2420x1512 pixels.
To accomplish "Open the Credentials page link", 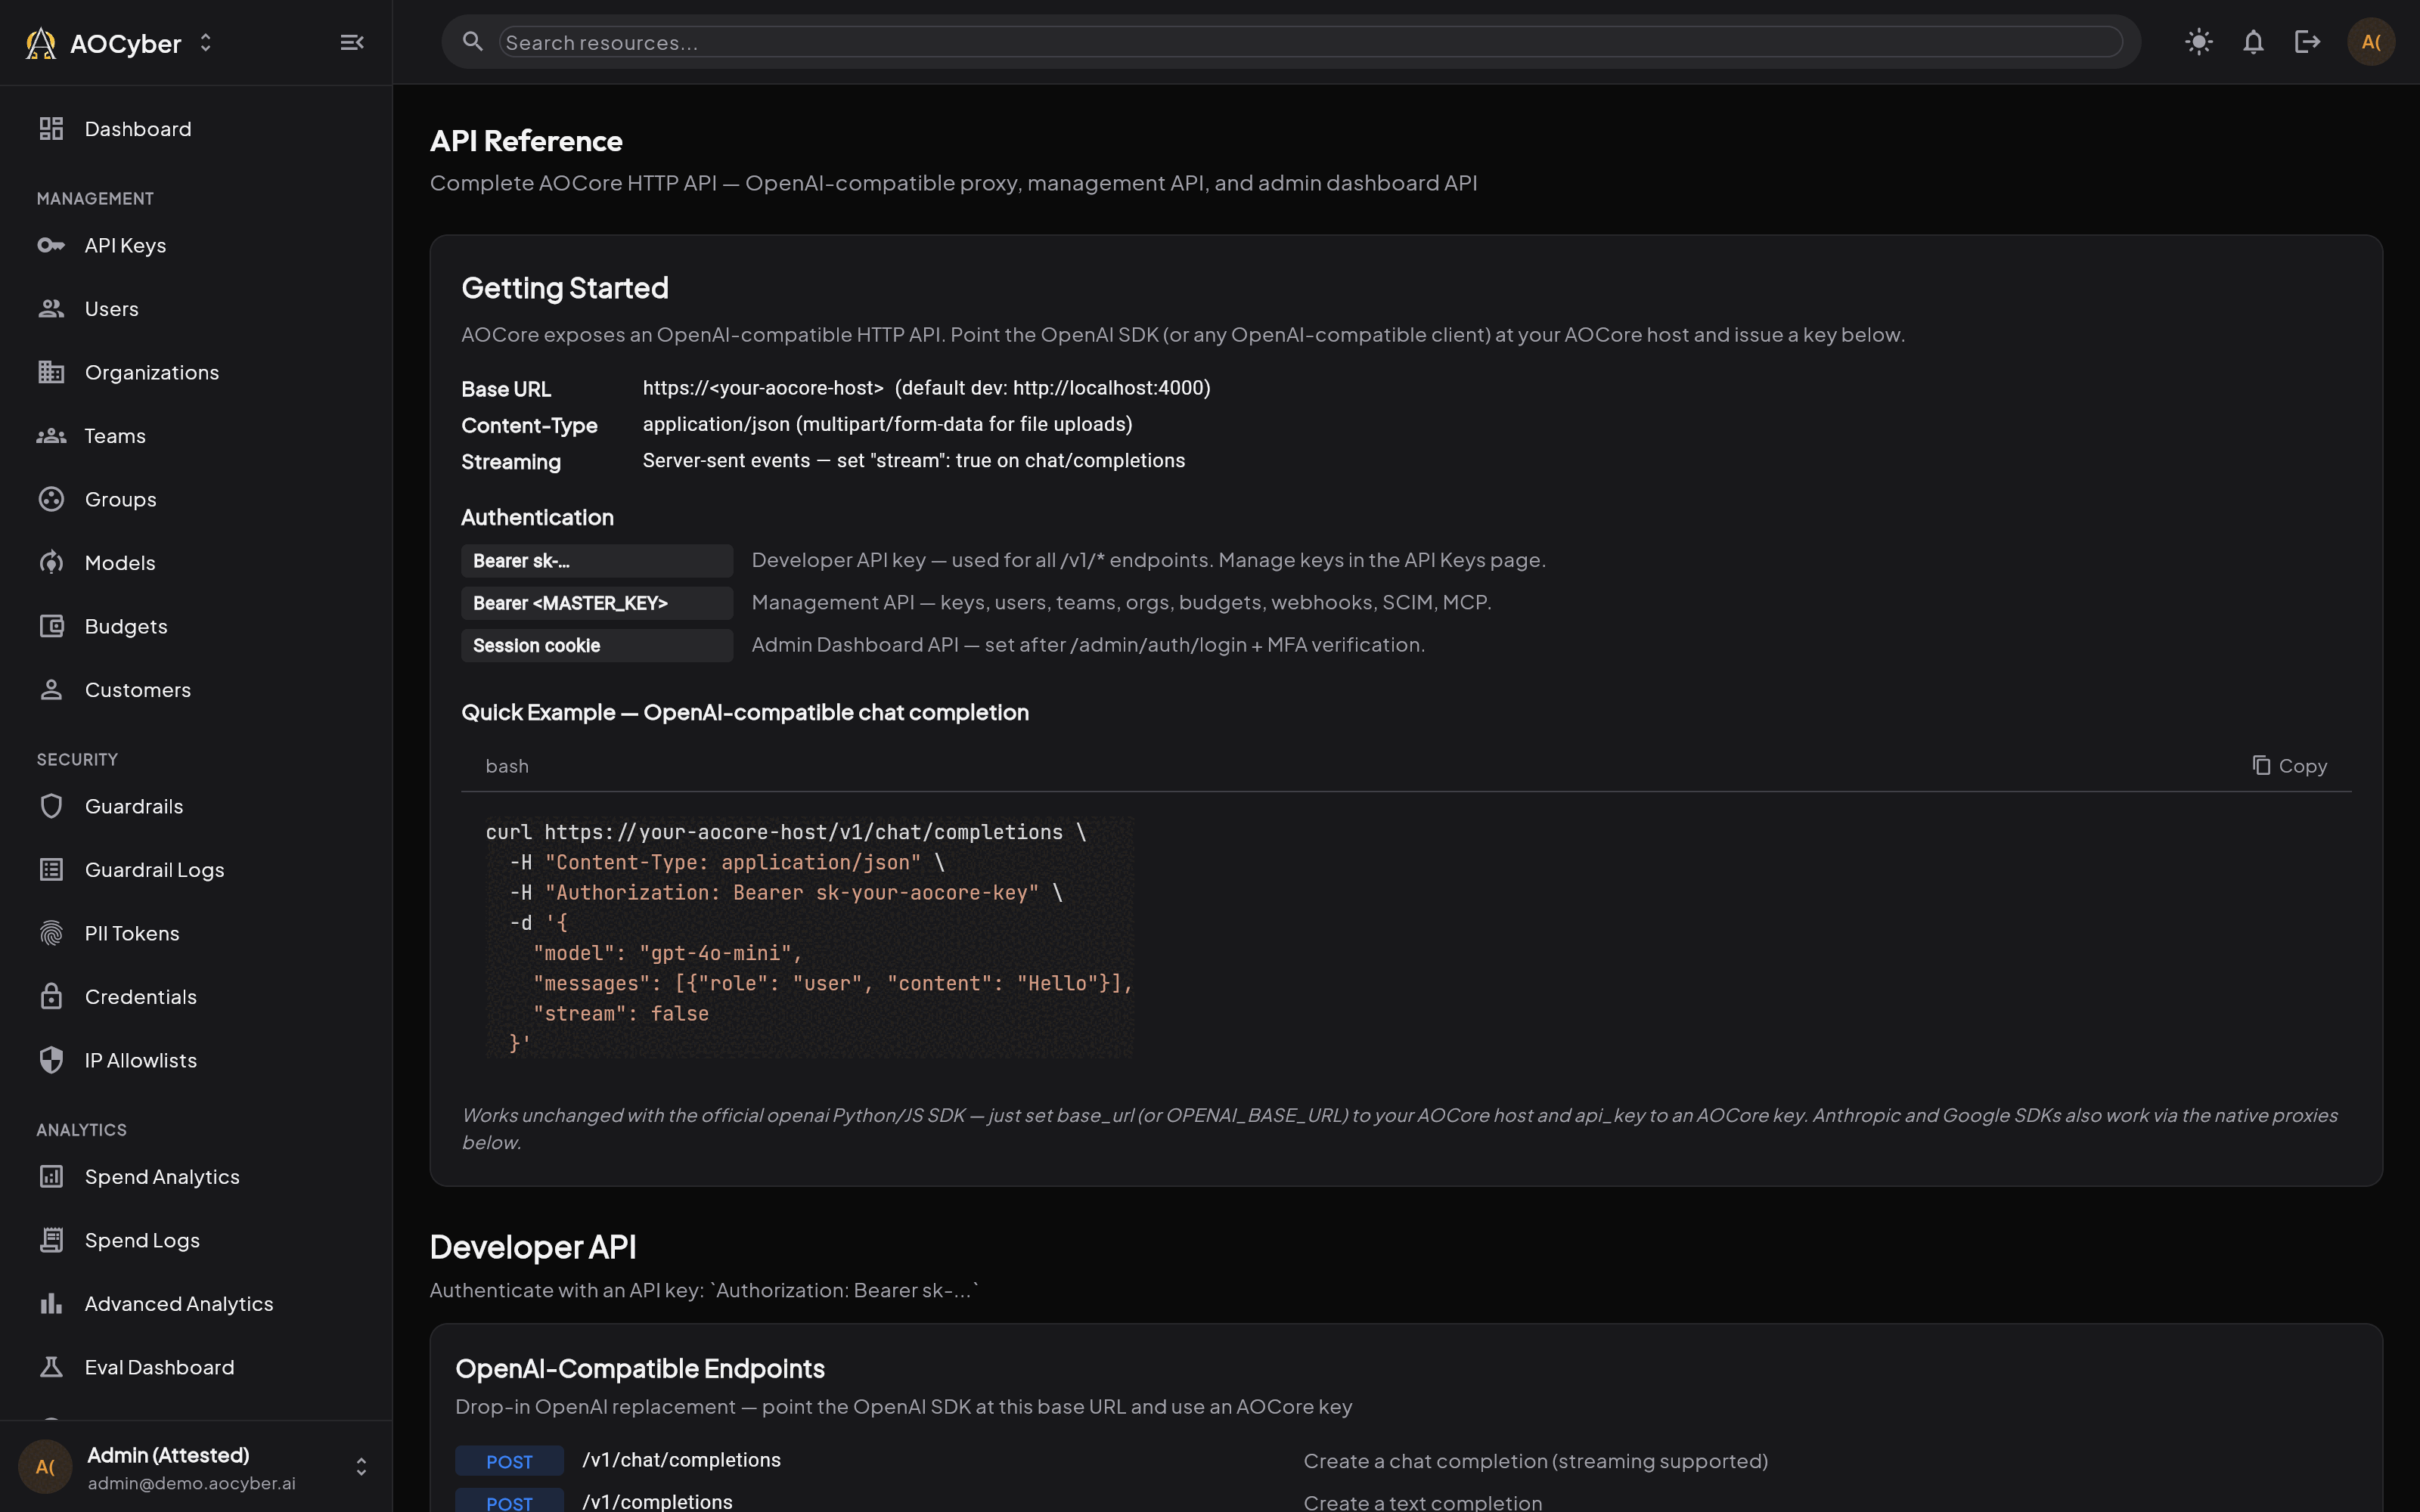I will [x=141, y=997].
